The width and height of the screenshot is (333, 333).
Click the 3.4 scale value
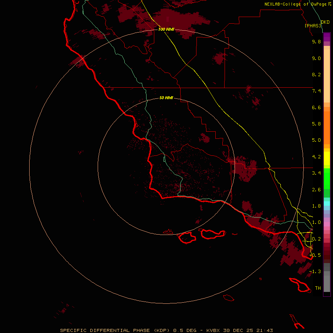[x=316, y=173]
